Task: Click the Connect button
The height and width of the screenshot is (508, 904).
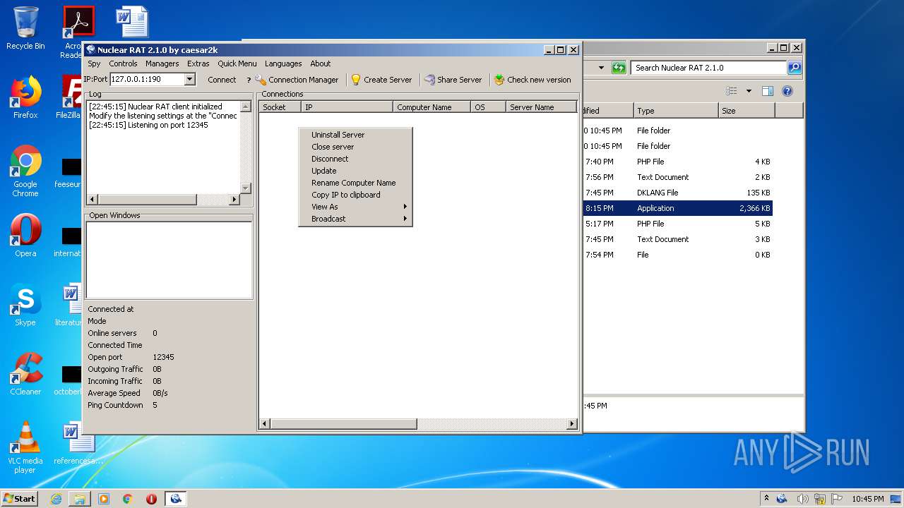Action: point(222,80)
